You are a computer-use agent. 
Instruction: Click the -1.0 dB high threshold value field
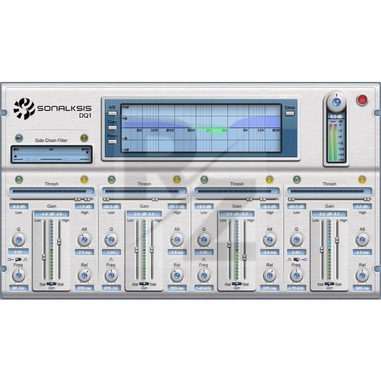84,207
